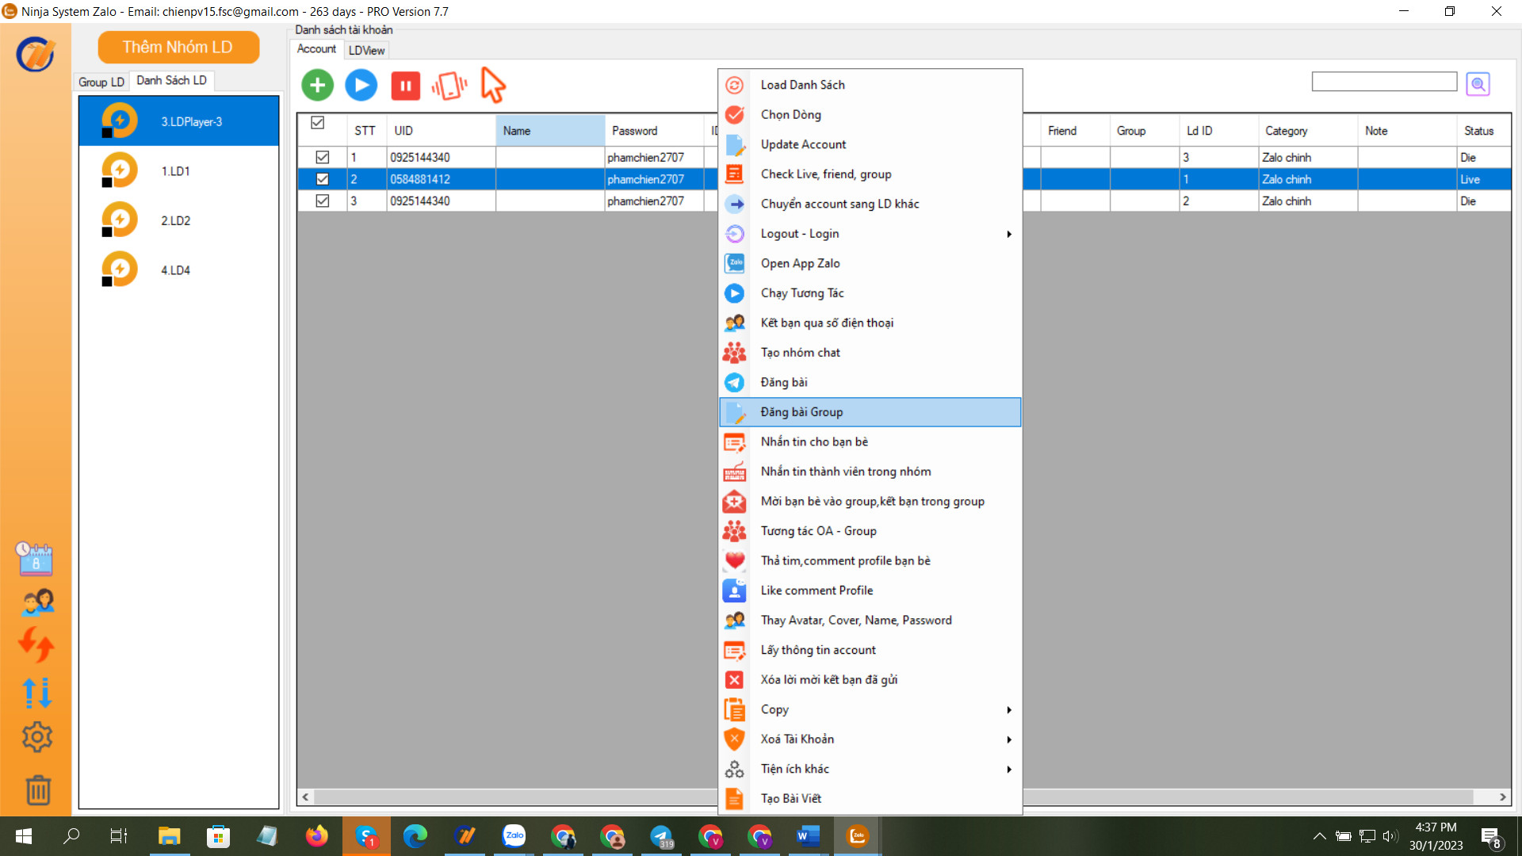Image resolution: width=1522 pixels, height=856 pixels.
Task: Select 2.LD2 in LD list
Action: coord(178,220)
